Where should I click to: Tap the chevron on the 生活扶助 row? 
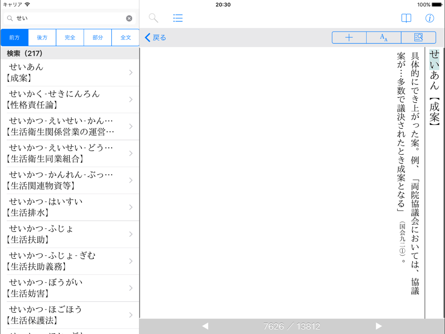pos(131,234)
